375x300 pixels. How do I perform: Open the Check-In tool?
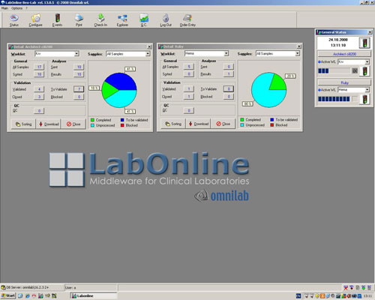click(x=100, y=20)
